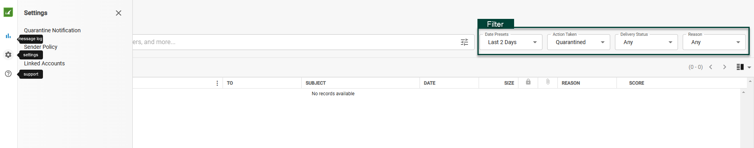
Task: Open the support question-mark icon
Action: pos(8,74)
